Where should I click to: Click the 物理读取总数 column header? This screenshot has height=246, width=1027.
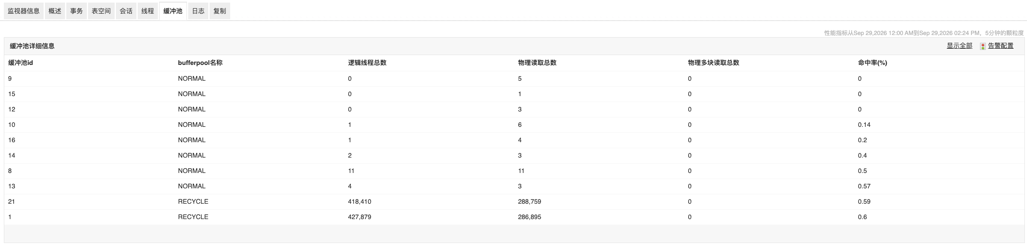click(537, 63)
